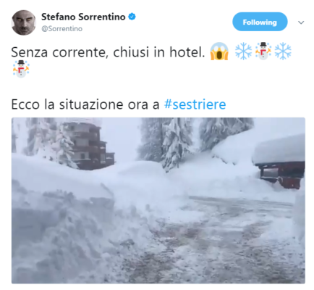Click the screaming face emoji
This screenshot has height=290, width=314.
tap(219, 51)
